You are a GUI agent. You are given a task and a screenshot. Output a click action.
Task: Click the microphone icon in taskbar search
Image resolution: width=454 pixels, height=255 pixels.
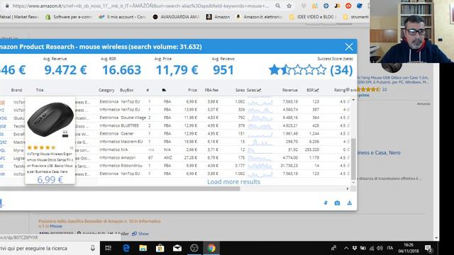(x=93, y=248)
